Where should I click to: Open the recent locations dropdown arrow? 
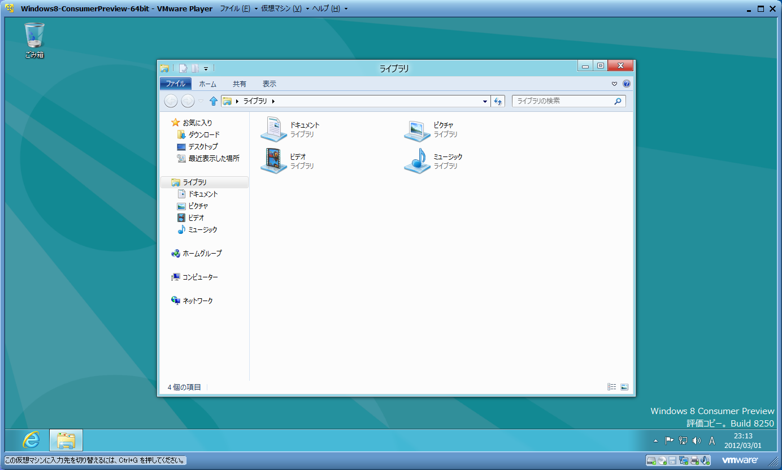(201, 101)
